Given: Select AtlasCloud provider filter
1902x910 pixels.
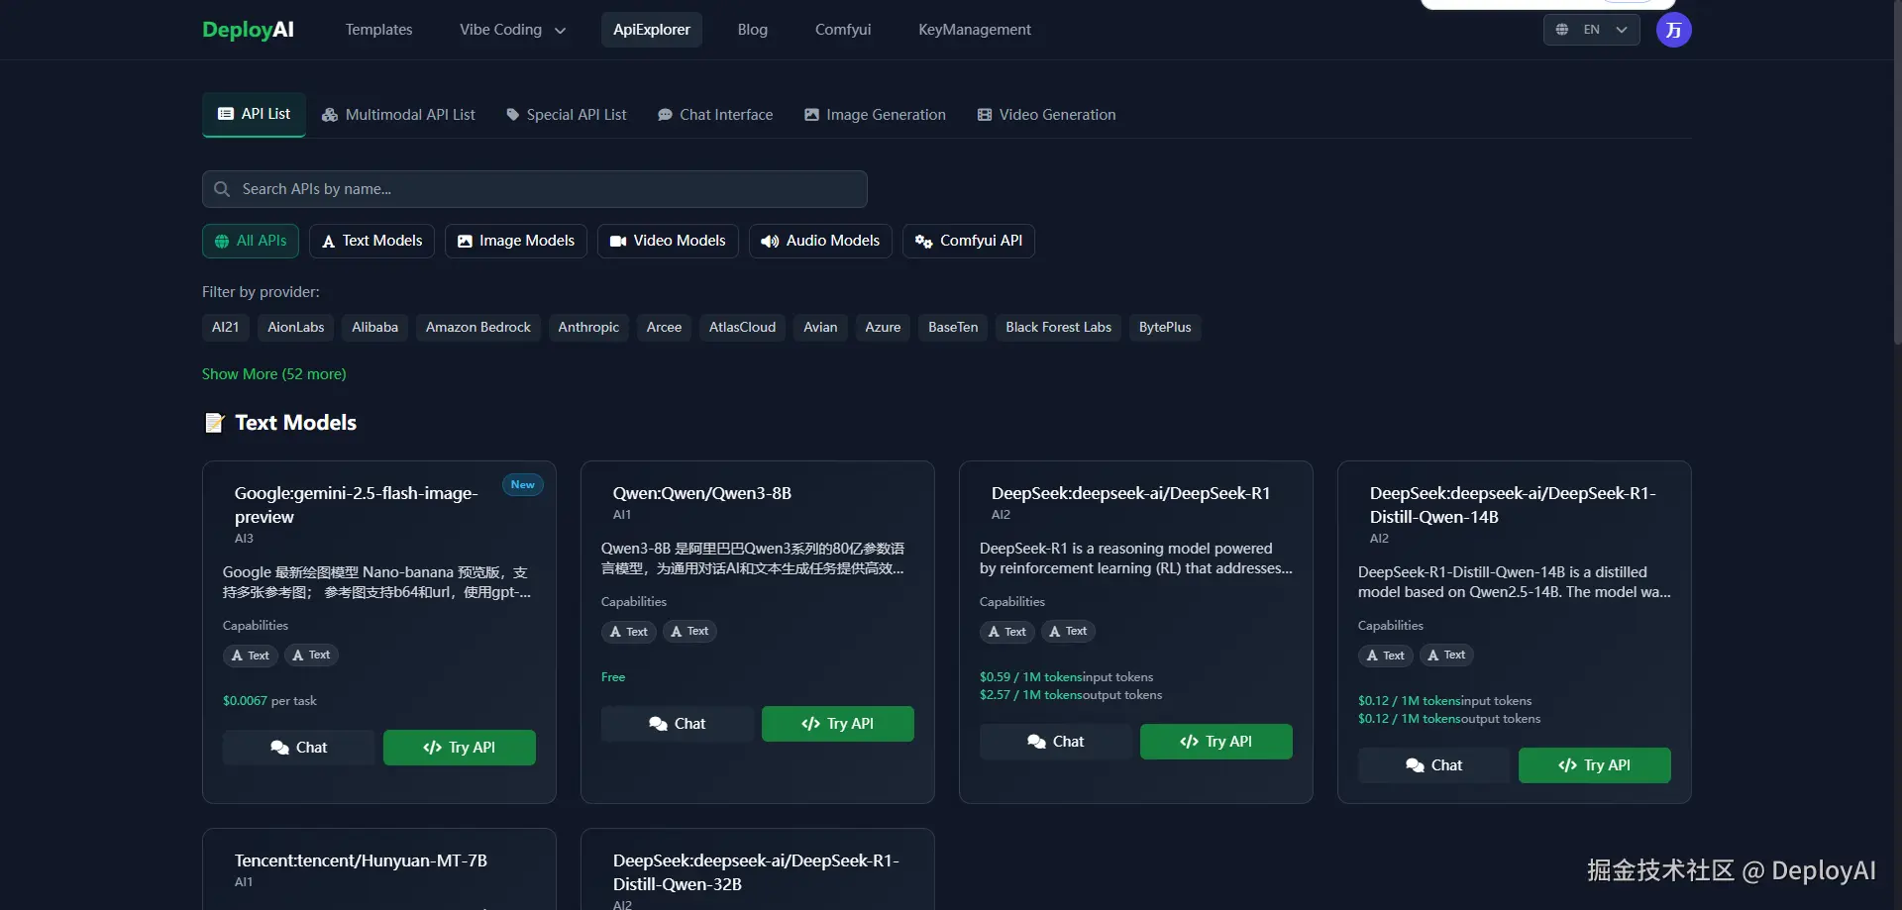Looking at the screenshot, I should (743, 328).
